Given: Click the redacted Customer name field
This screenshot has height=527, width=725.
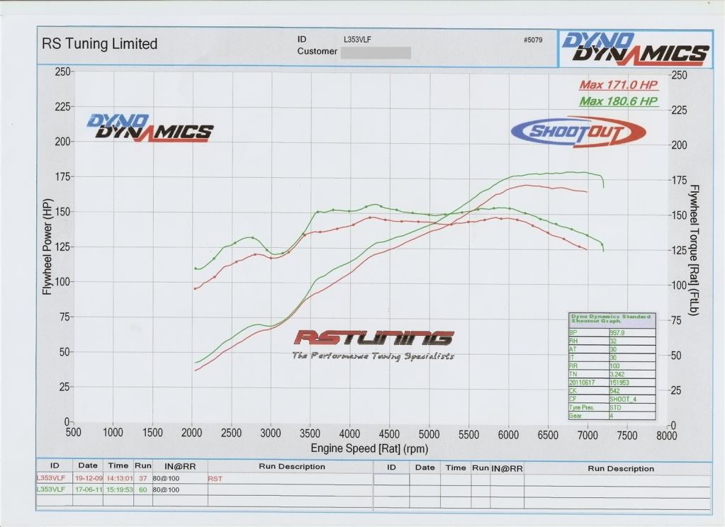Looking at the screenshot, I should [x=376, y=52].
